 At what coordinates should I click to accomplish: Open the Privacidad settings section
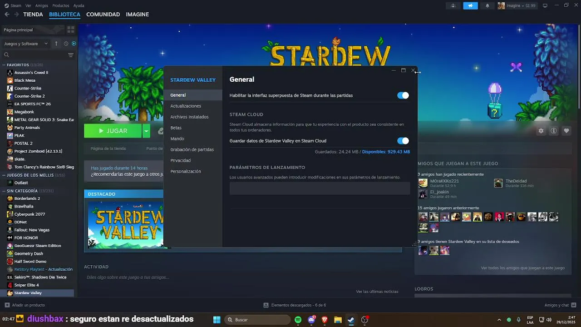point(193,161)
